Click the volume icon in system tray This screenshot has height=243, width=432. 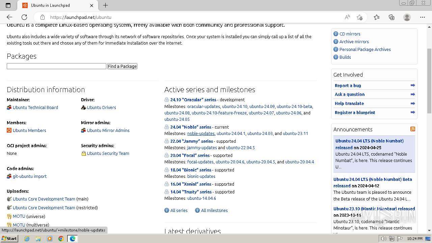click(384, 239)
